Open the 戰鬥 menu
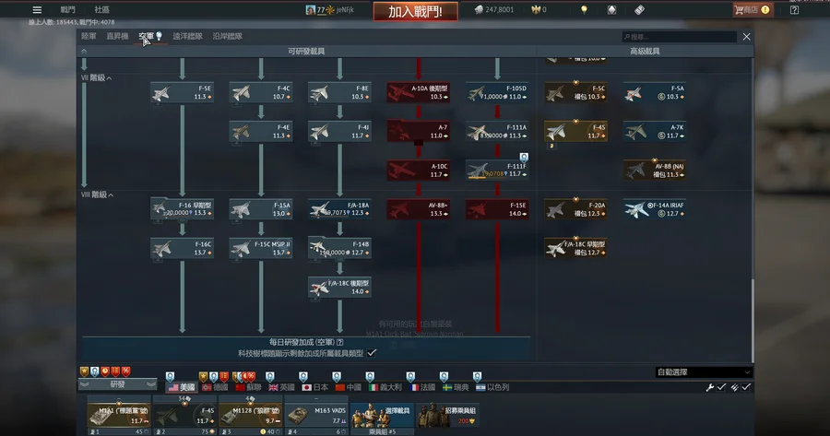This screenshot has width=830, height=436. pyautogui.click(x=67, y=9)
